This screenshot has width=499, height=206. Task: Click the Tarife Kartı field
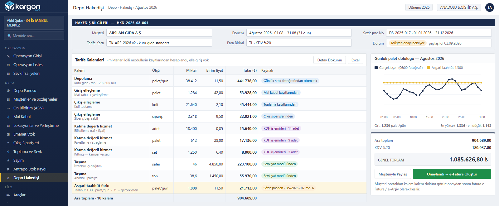click(x=159, y=43)
